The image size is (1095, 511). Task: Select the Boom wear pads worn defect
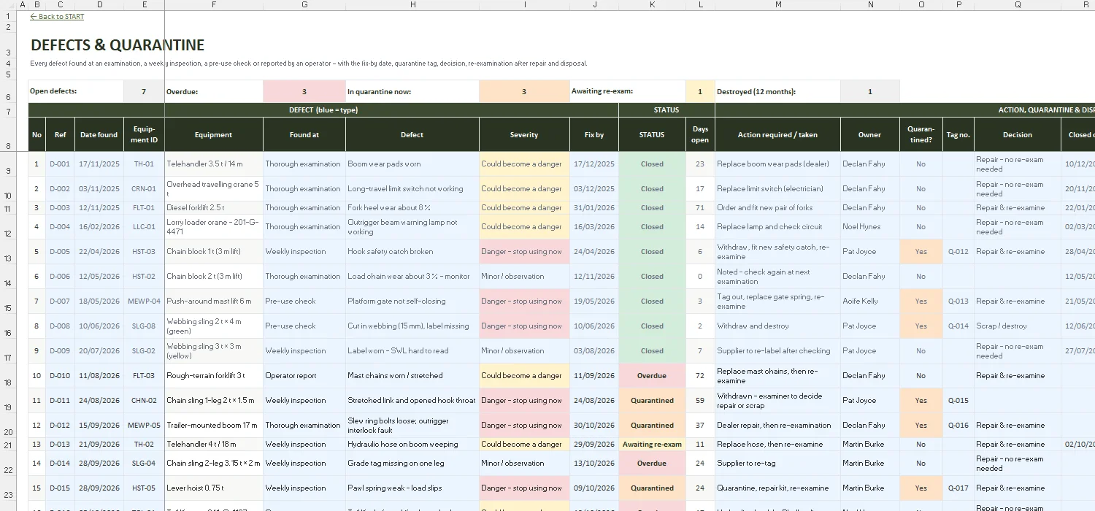[412, 164]
